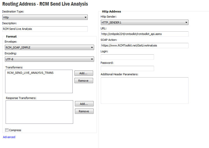
Task: Click the URL input field
Action: point(145,34)
